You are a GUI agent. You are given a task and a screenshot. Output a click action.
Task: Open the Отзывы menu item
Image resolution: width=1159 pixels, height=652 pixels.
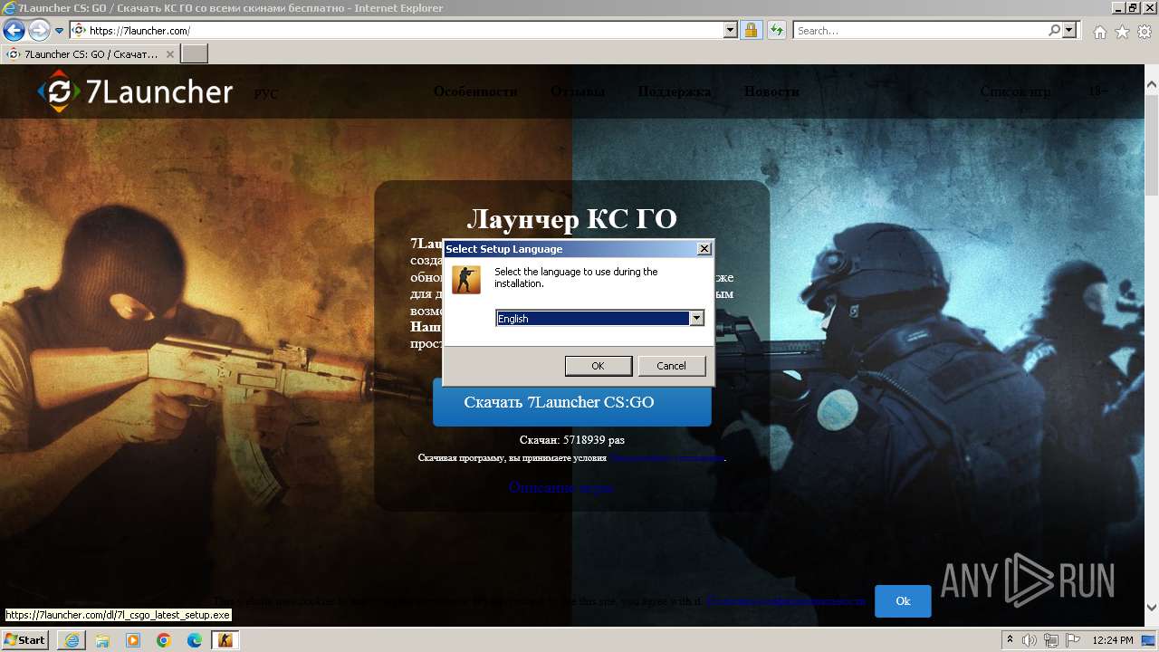pyautogui.click(x=578, y=91)
